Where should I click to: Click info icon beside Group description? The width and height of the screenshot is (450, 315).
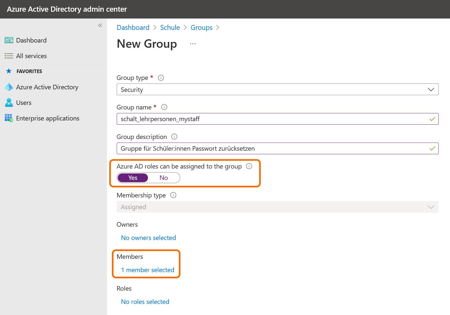click(x=174, y=137)
